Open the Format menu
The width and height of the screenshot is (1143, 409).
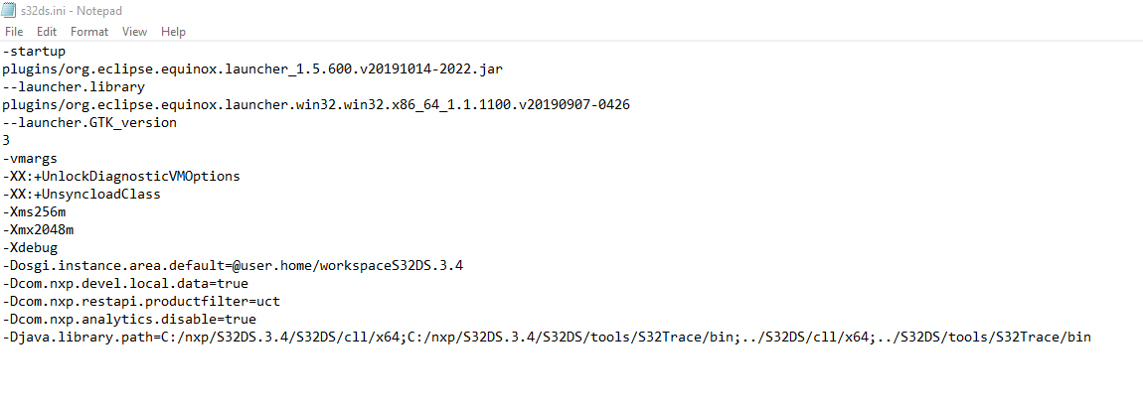89,32
